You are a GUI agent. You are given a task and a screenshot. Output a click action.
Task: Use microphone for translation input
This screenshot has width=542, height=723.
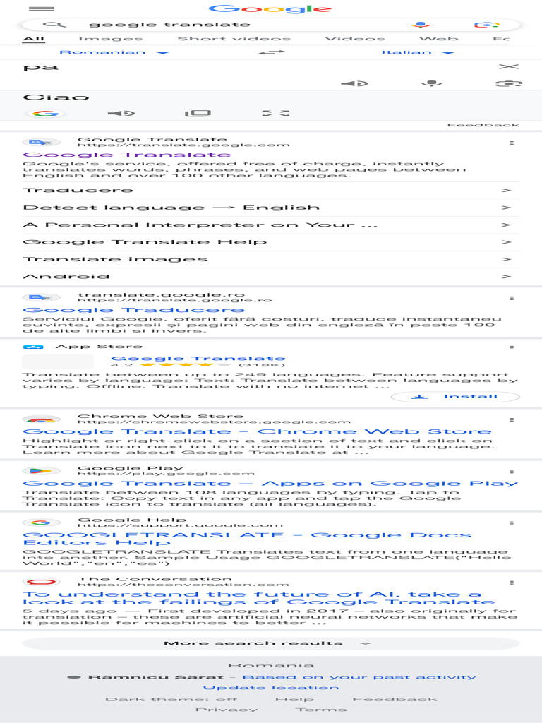431,83
